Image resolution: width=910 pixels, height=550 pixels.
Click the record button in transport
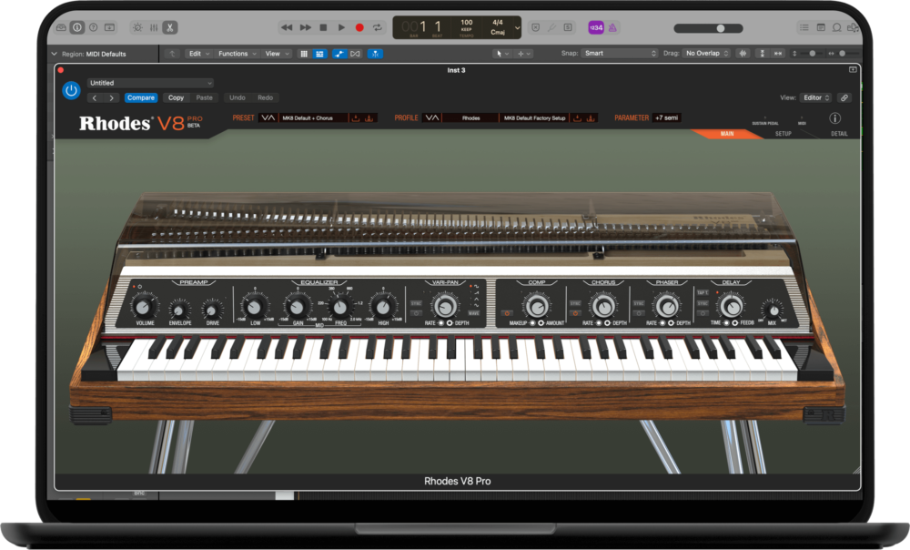359,27
